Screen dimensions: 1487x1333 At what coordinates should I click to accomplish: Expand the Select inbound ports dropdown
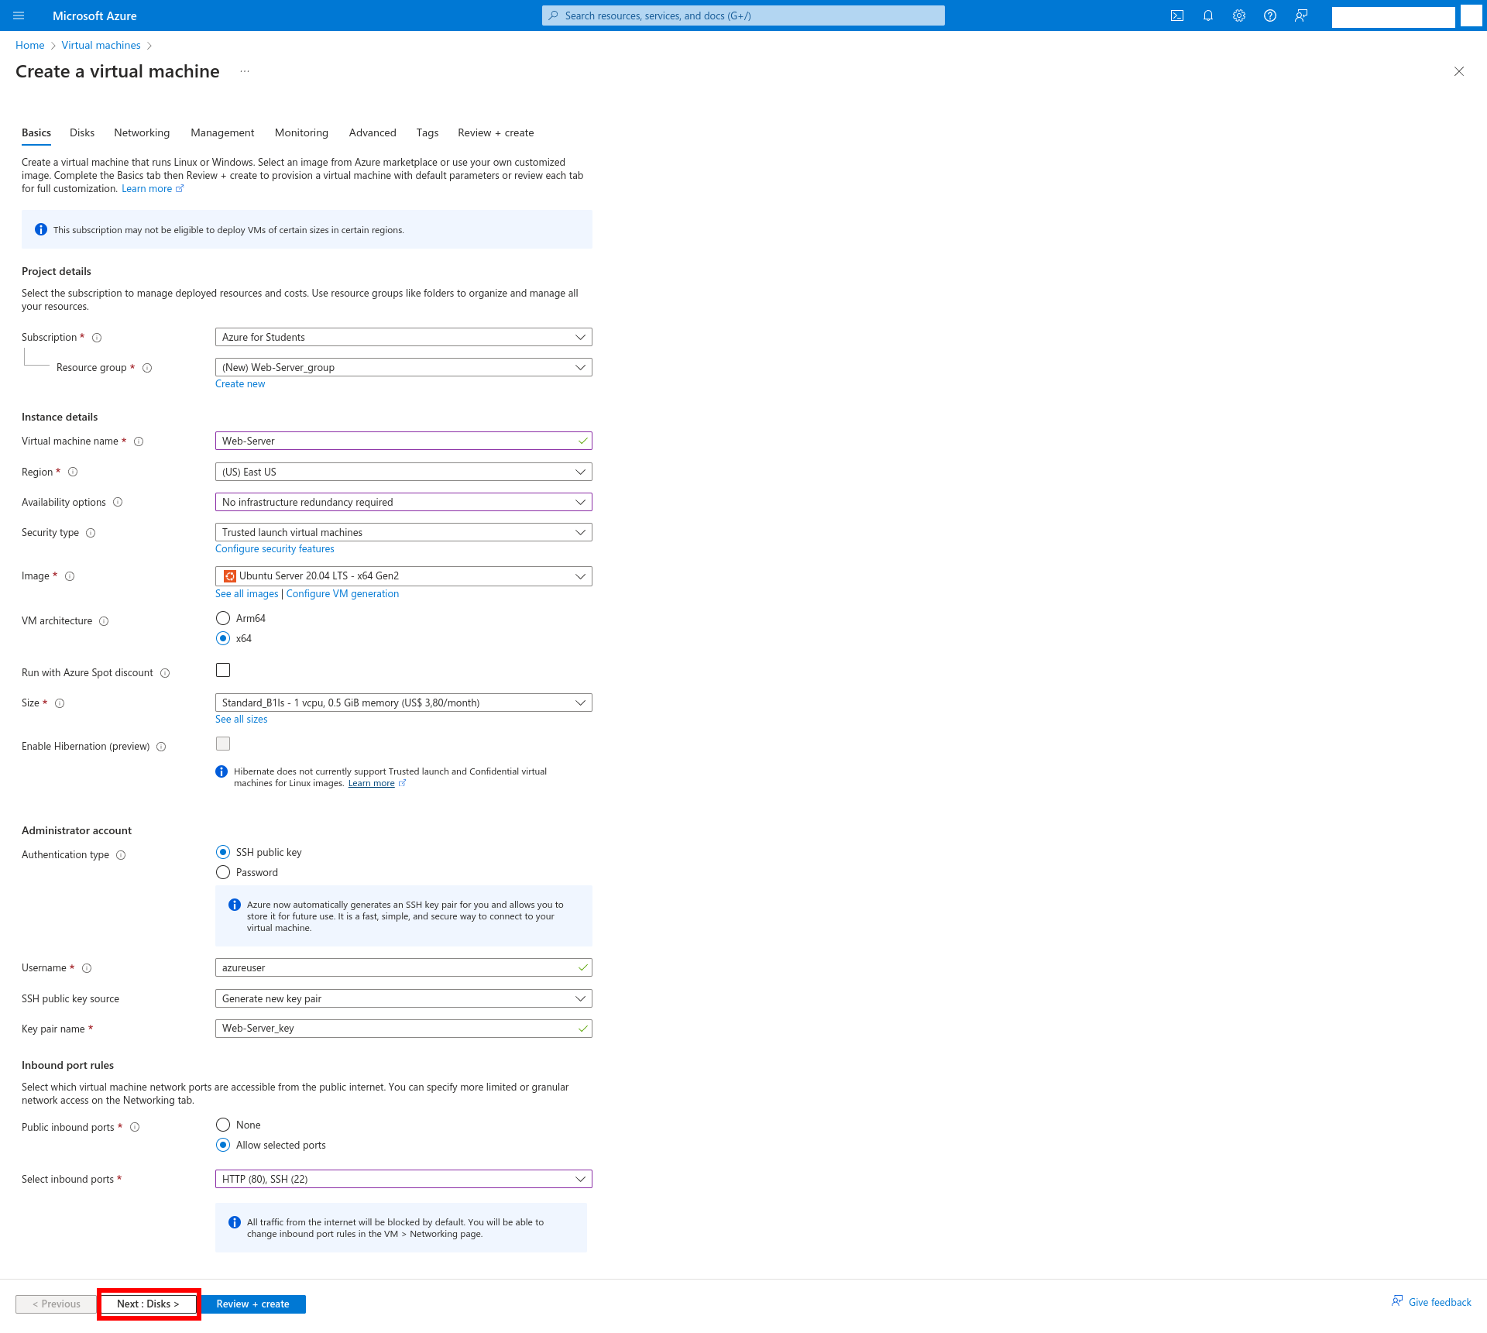(403, 1179)
